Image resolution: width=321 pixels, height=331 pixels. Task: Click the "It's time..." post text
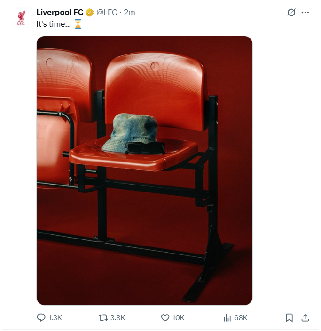point(54,24)
